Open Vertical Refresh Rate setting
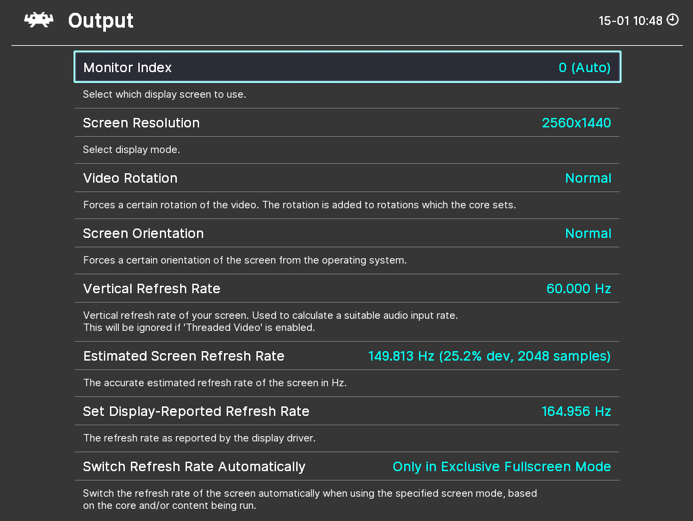693x521 pixels. coord(348,288)
